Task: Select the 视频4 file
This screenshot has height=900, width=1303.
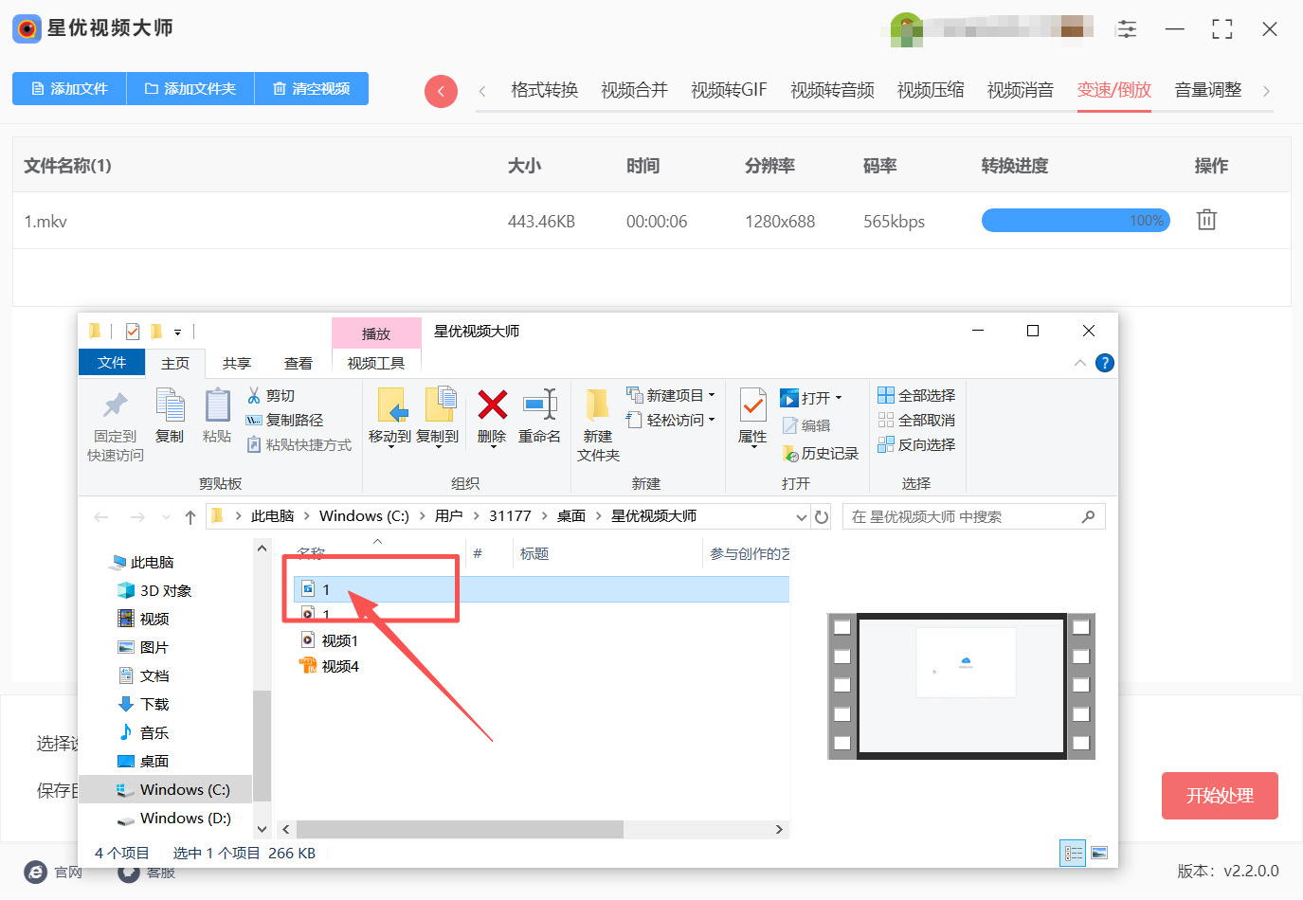Action: (330, 666)
